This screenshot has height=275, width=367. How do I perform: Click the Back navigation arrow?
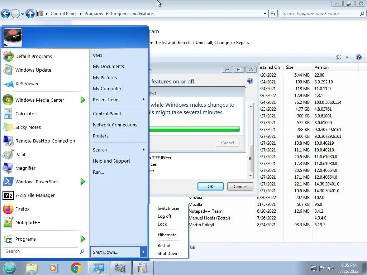[6, 14]
